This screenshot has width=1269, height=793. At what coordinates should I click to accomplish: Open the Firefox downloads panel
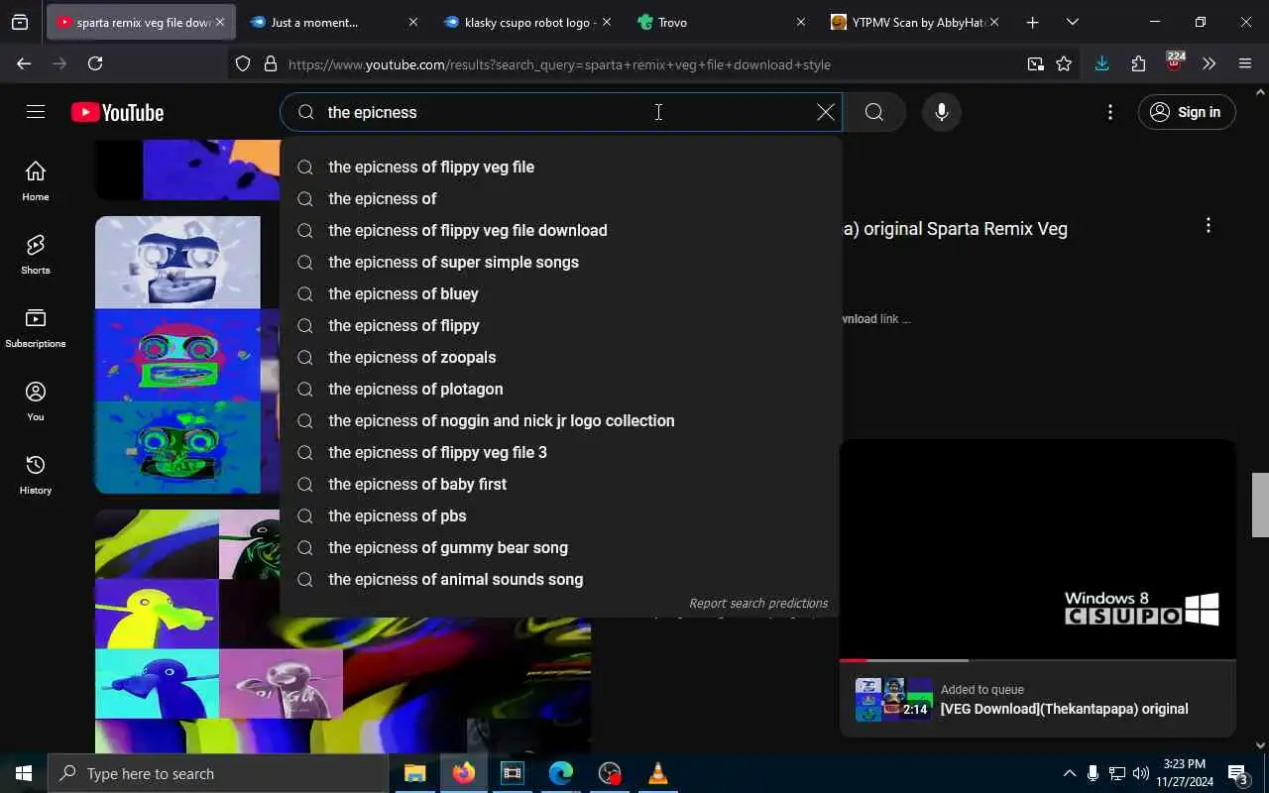pyautogui.click(x=1101, y=64)
